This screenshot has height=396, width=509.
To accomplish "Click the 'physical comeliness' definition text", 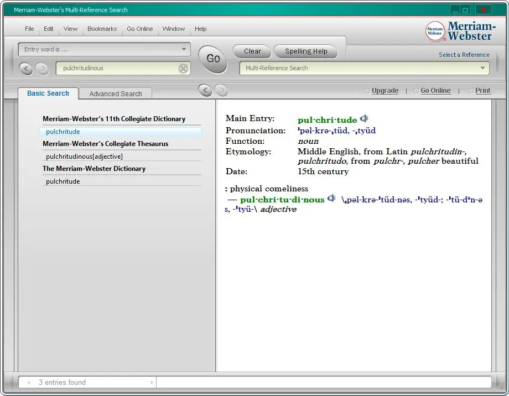I will 269,189.
